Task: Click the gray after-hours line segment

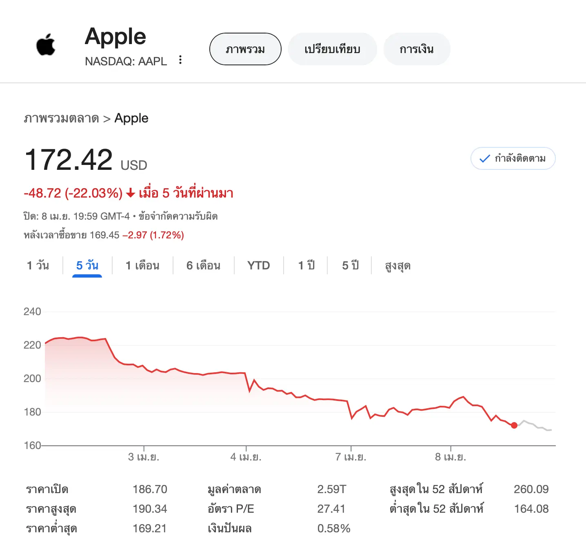Action: (535, 425)
